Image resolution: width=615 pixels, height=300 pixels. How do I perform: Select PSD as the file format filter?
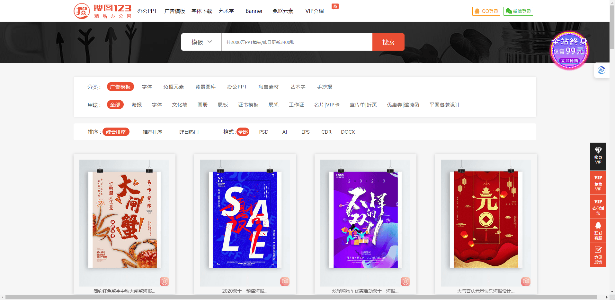pos(263,132)
